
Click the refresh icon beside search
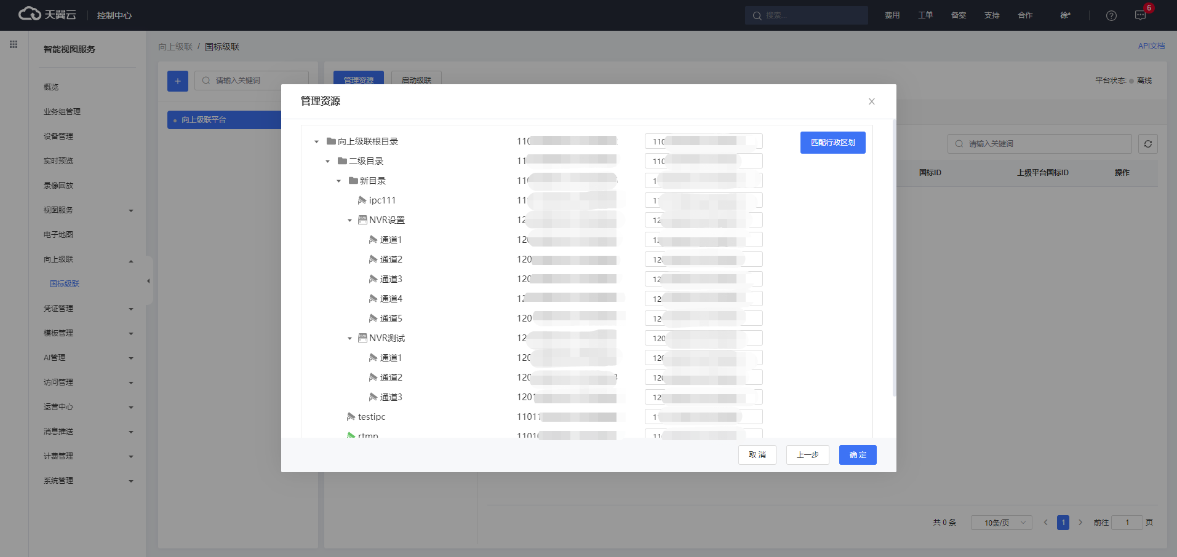pyautogui.click(x=1147, y=144)
